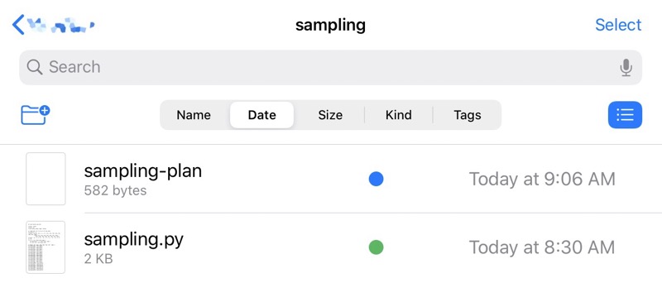Image resolution: width=662 pixels, height=307 pixels.
Task: Focus the Search field
Action: click(330, 68)
